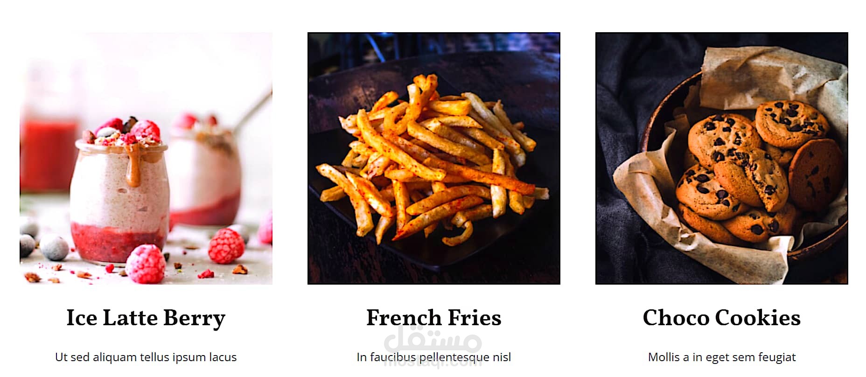The height and width of the screenshot is (377, 866).
Task: Click the 'Mollis a in eget' caption
Action: click(x=722, y=357)
